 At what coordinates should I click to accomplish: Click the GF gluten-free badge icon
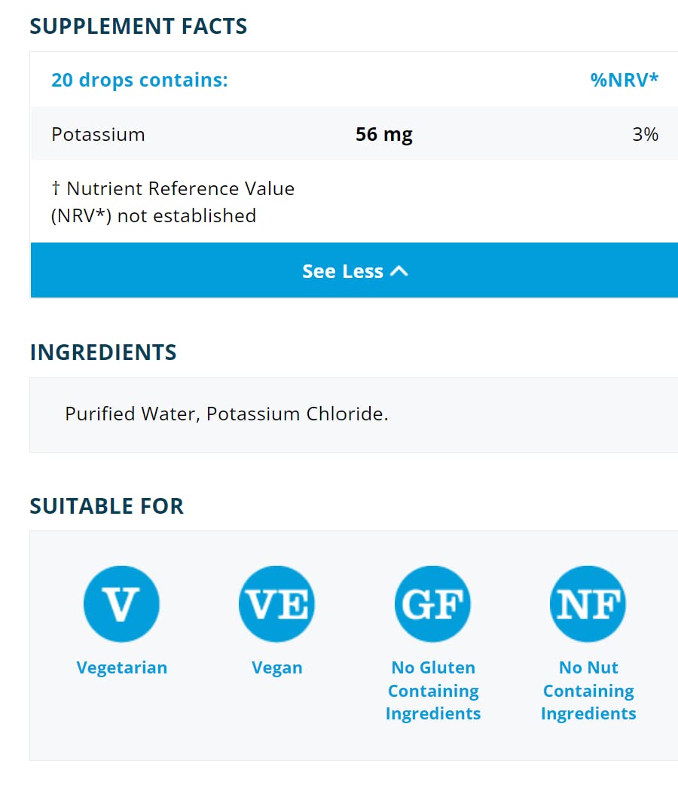432,603
